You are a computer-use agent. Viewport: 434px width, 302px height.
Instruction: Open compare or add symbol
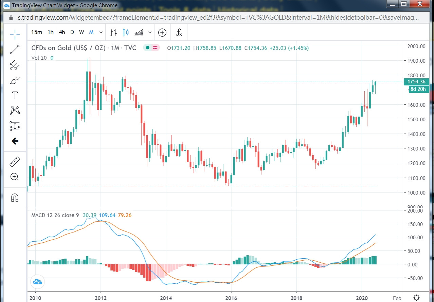pos(162,33)
